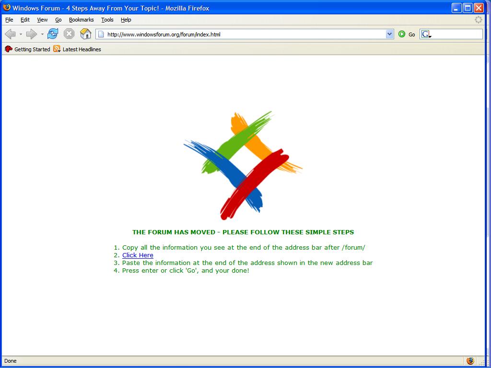The image size is (491, 368).
Task: Maximize the Firefox window
Action: coord(468,8)
